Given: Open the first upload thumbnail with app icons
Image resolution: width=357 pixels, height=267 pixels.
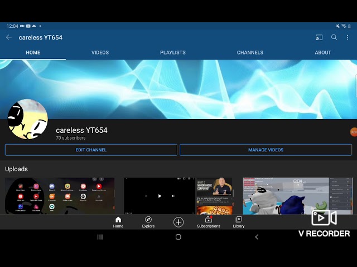Looking at the screenshot, I should 60,196.
